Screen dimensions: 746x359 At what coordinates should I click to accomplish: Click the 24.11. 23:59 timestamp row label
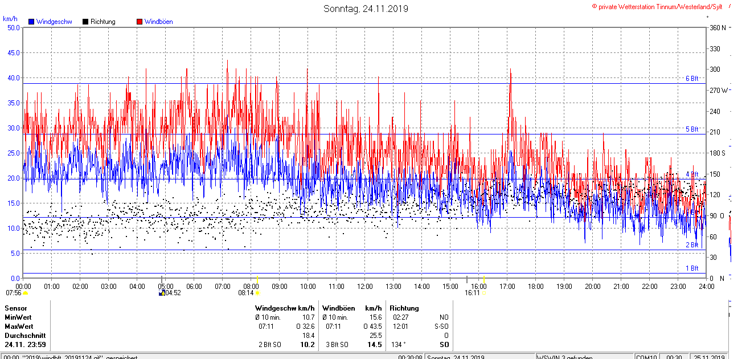(x=26, y=345)
